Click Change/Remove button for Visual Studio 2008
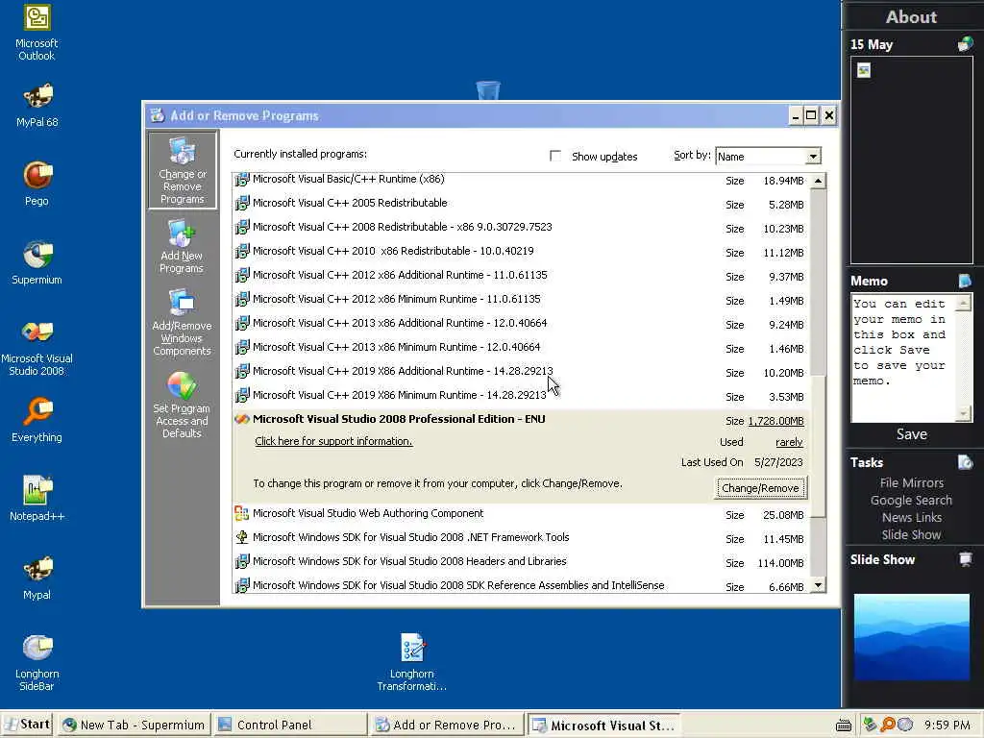This screenshot has height=738, width=984. pos(760,487)
